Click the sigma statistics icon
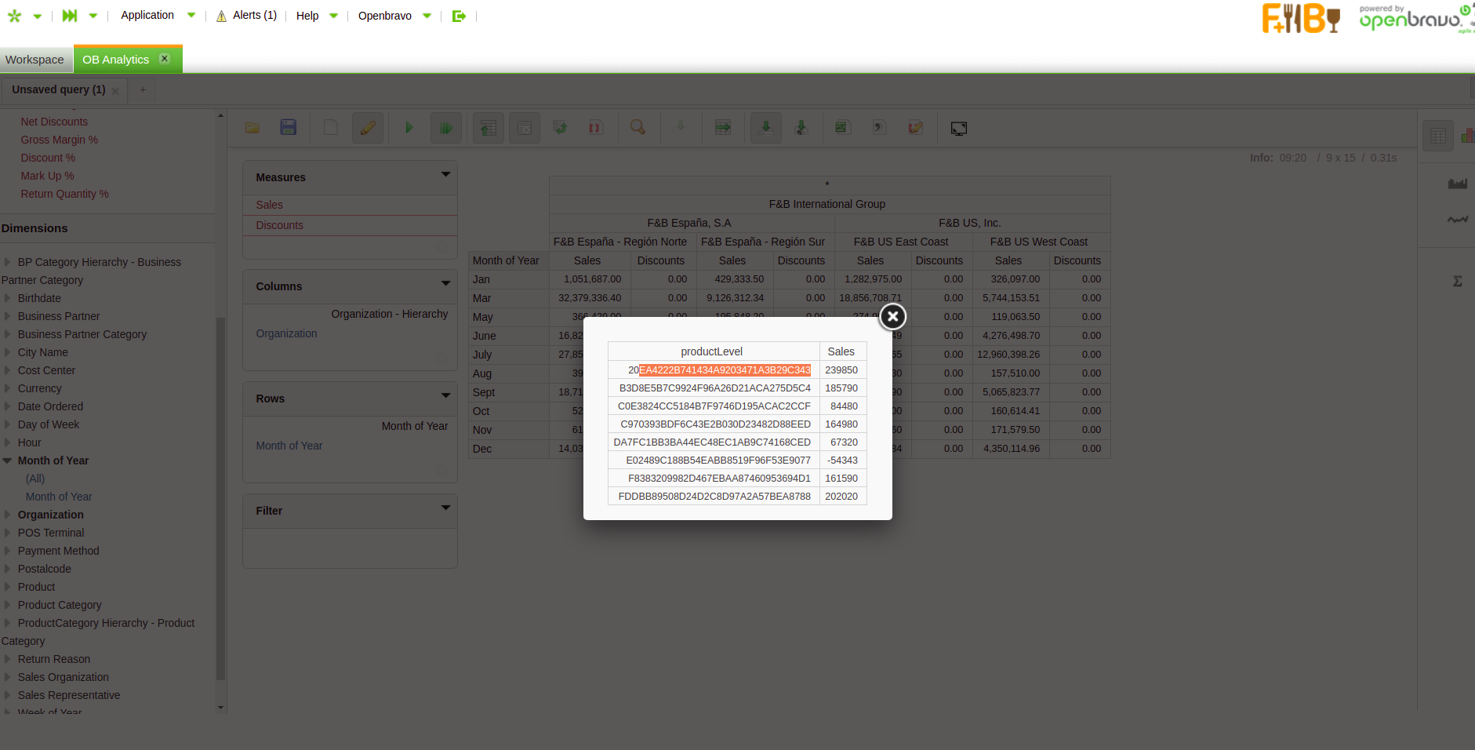The height and width of the screenshot is (750, 1475). coord(1457,281)
